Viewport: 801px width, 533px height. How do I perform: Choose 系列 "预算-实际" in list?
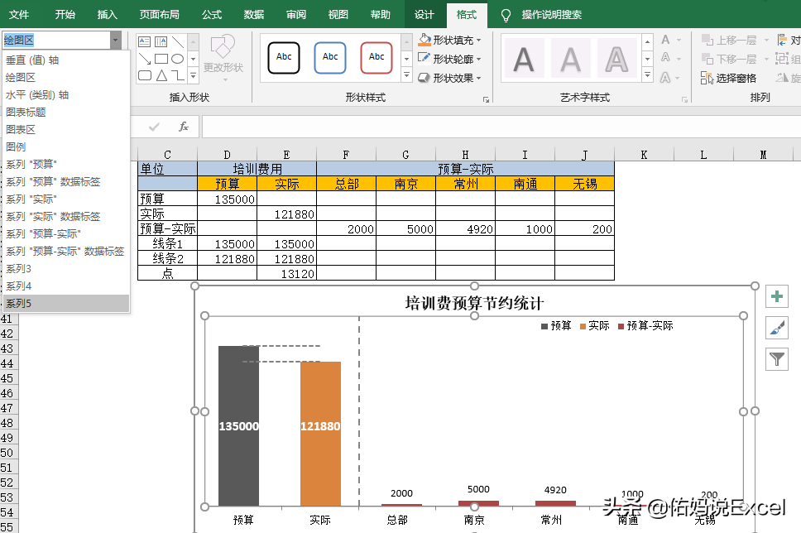(66, 233)
